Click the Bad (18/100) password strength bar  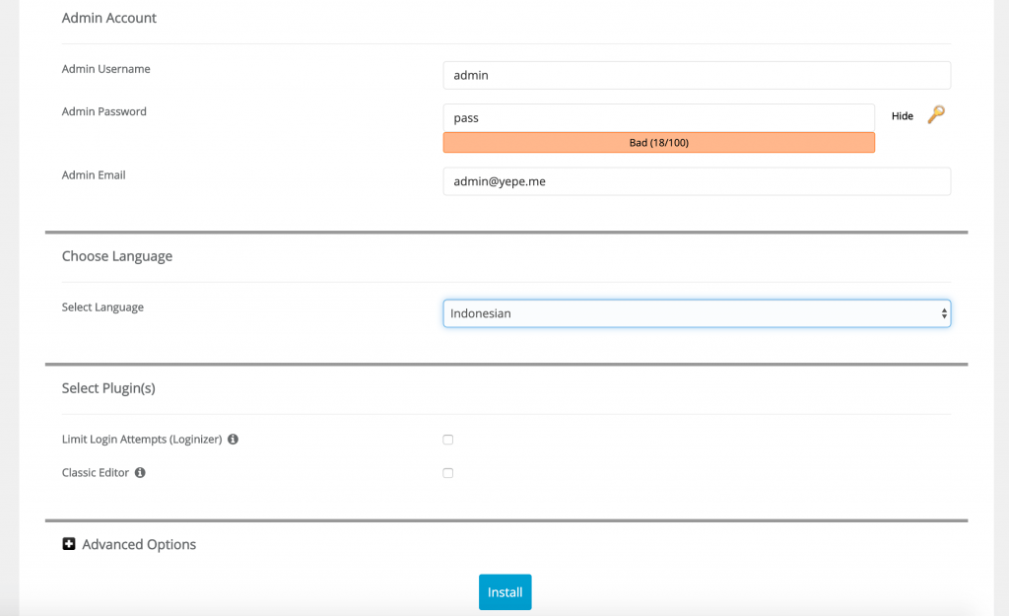coord(658,143)
